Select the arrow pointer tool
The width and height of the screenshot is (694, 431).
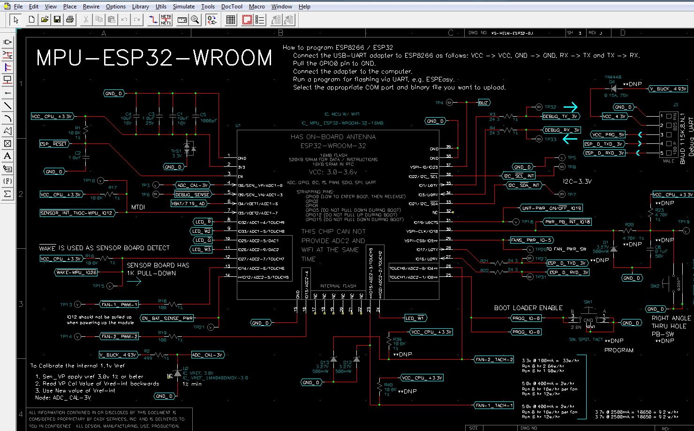tap(16, 20)
